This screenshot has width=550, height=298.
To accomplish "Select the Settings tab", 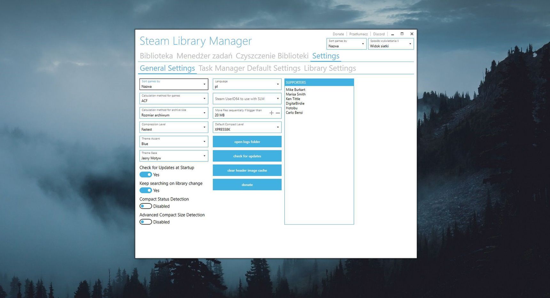I will point(326,56).
